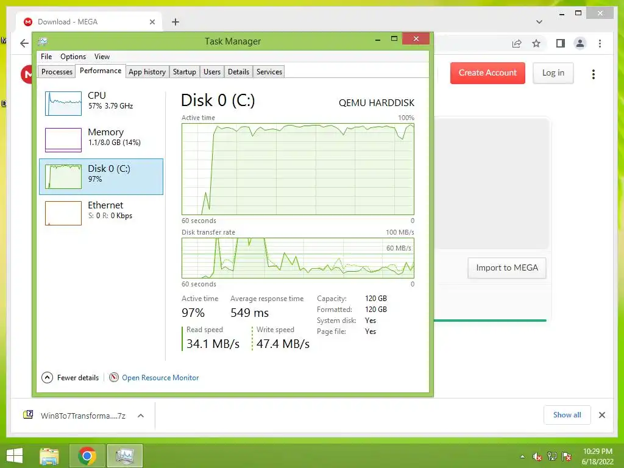This screenshot has height=468, width=624.
Task: Open a new tab with the plus button
Action: pyautogui.click(x=175, y=22)
